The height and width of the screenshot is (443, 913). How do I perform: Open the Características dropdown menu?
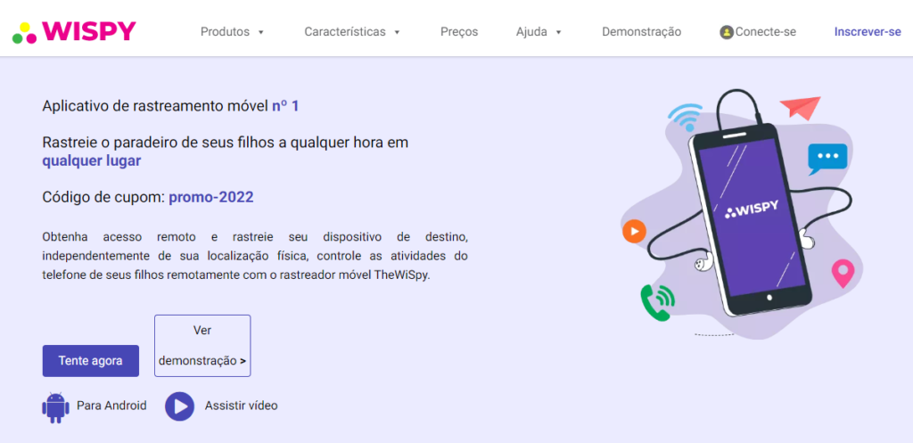point(351,32)
